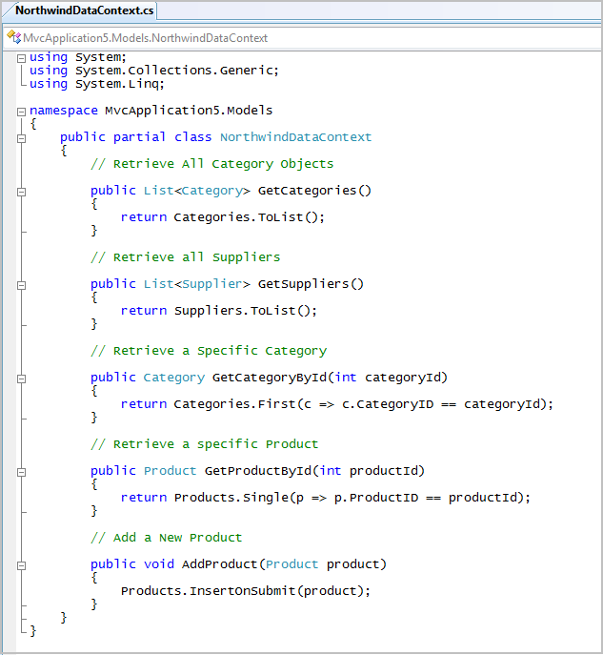Collapse the GetProductById method

(x=21, y=472)
